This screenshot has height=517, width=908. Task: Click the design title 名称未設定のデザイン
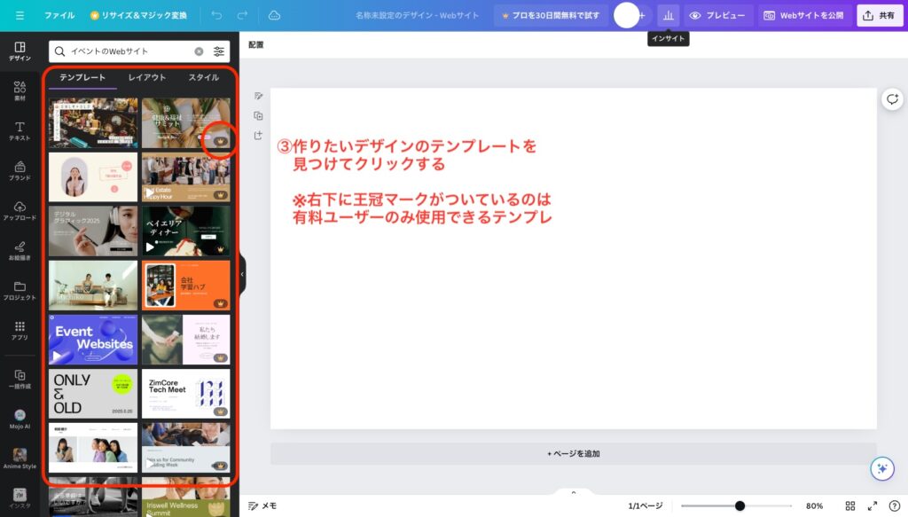tap(417, 16)
